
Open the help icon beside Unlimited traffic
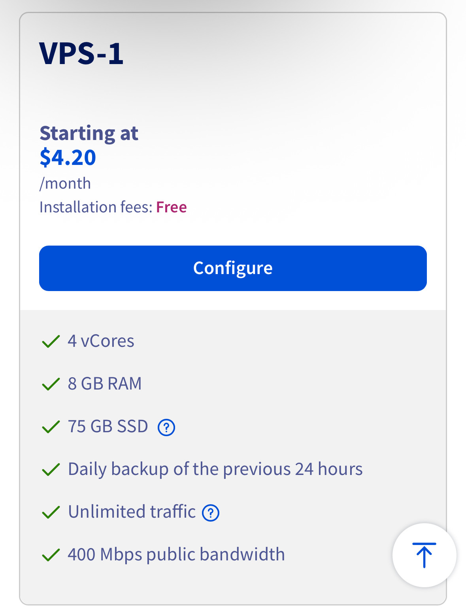point(211,513)
